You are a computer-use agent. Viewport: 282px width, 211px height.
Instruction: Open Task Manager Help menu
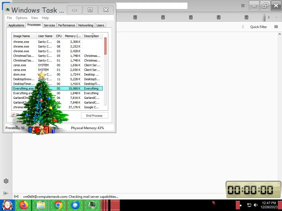tap(45, 18)
